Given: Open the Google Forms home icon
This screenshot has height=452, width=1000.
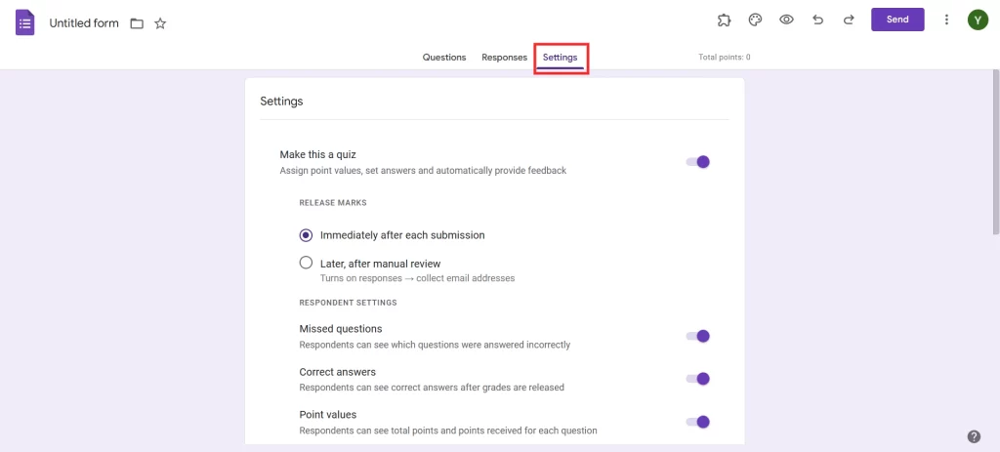Looking at the screenshot, I should [x=24, y=23].
